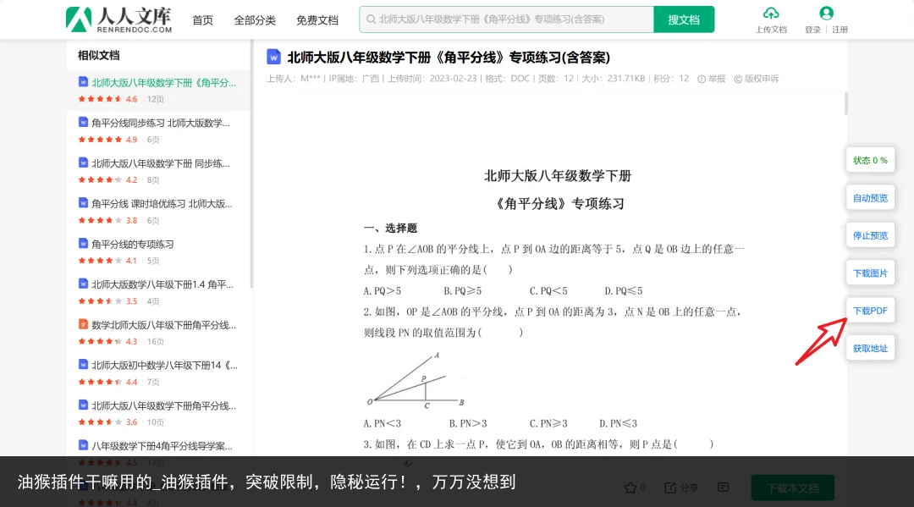
Task: Click the 人人文库 logo
Action: 119,19
